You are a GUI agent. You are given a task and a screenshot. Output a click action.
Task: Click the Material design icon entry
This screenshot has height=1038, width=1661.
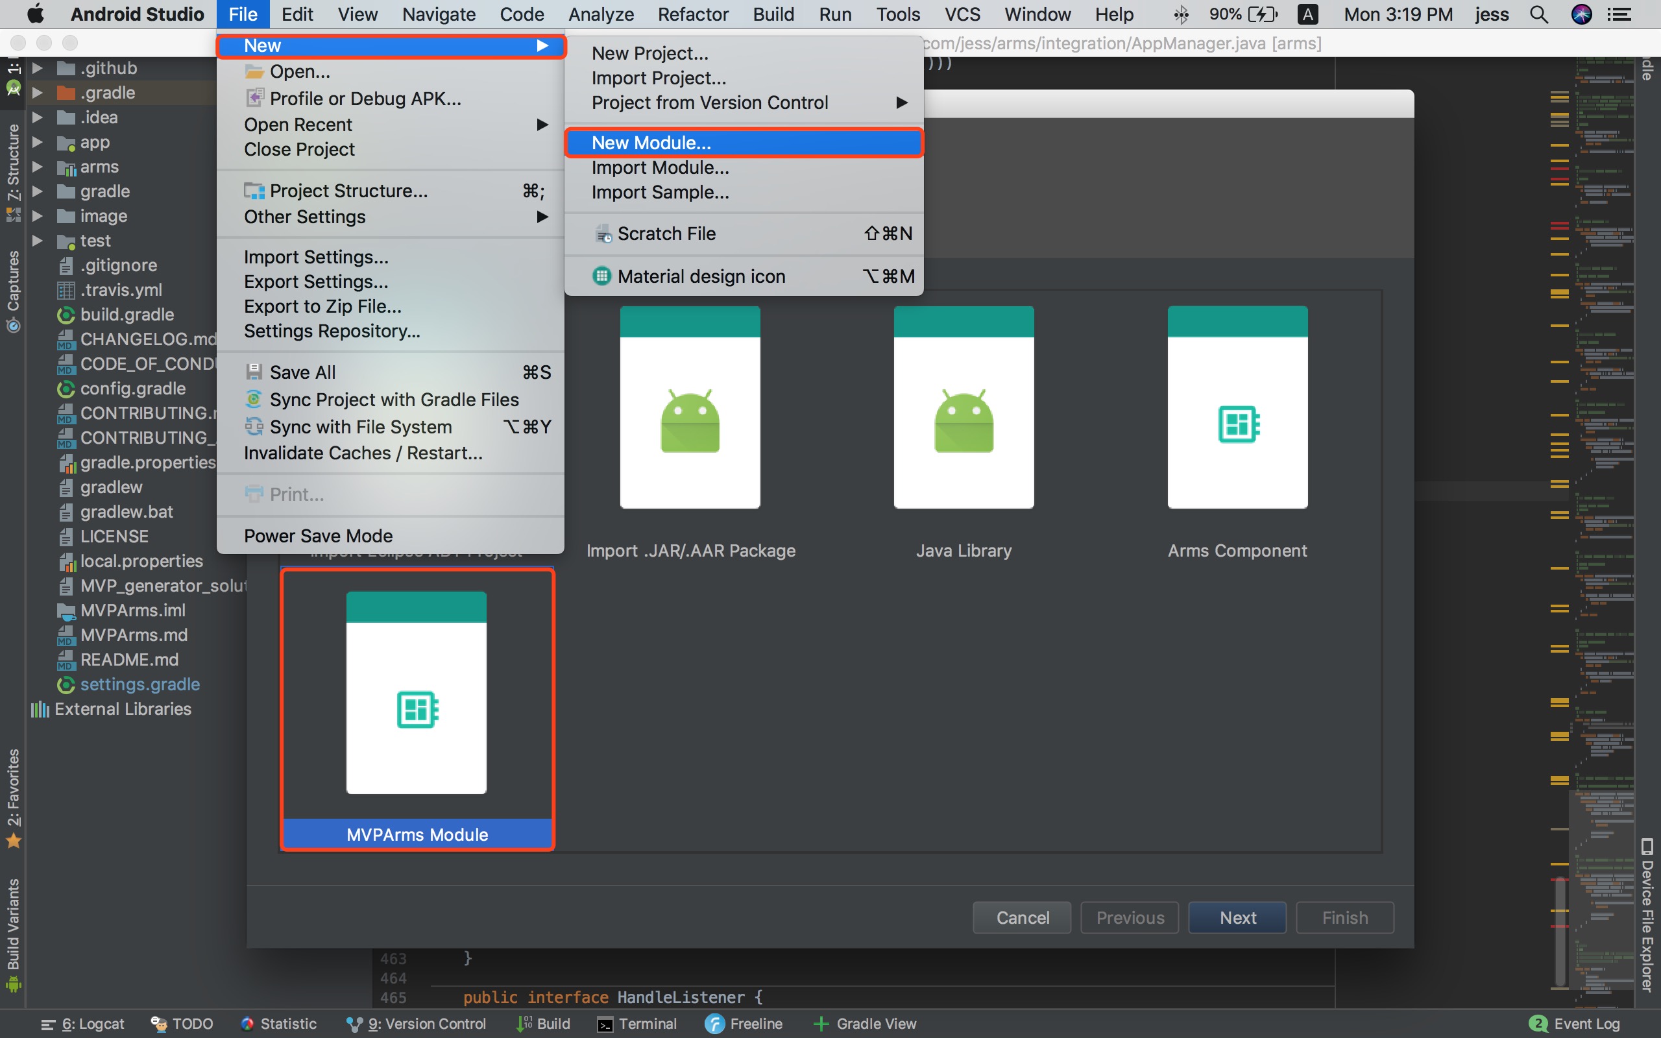click(x=700, y=276)
